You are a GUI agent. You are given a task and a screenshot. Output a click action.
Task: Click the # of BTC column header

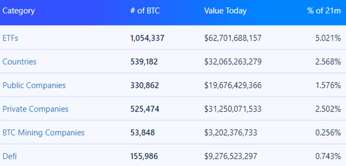pos(145,11)
